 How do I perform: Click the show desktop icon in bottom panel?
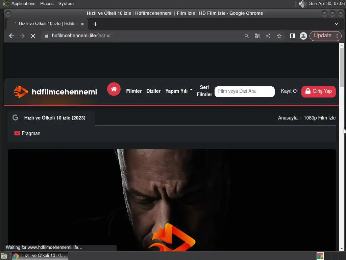4,256
